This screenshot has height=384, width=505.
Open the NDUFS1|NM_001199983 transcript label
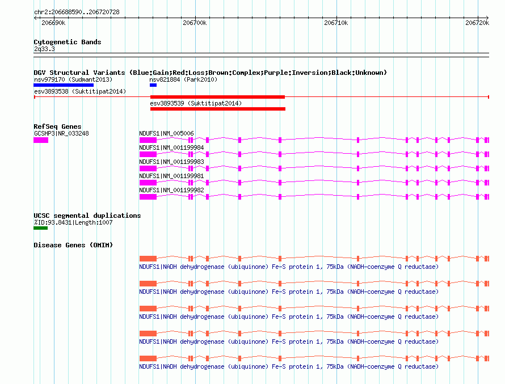tap(171, 162)
